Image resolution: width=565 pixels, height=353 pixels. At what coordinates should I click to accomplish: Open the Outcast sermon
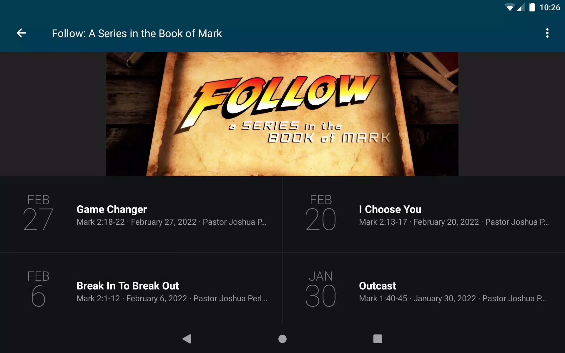(x=424, y=289)
